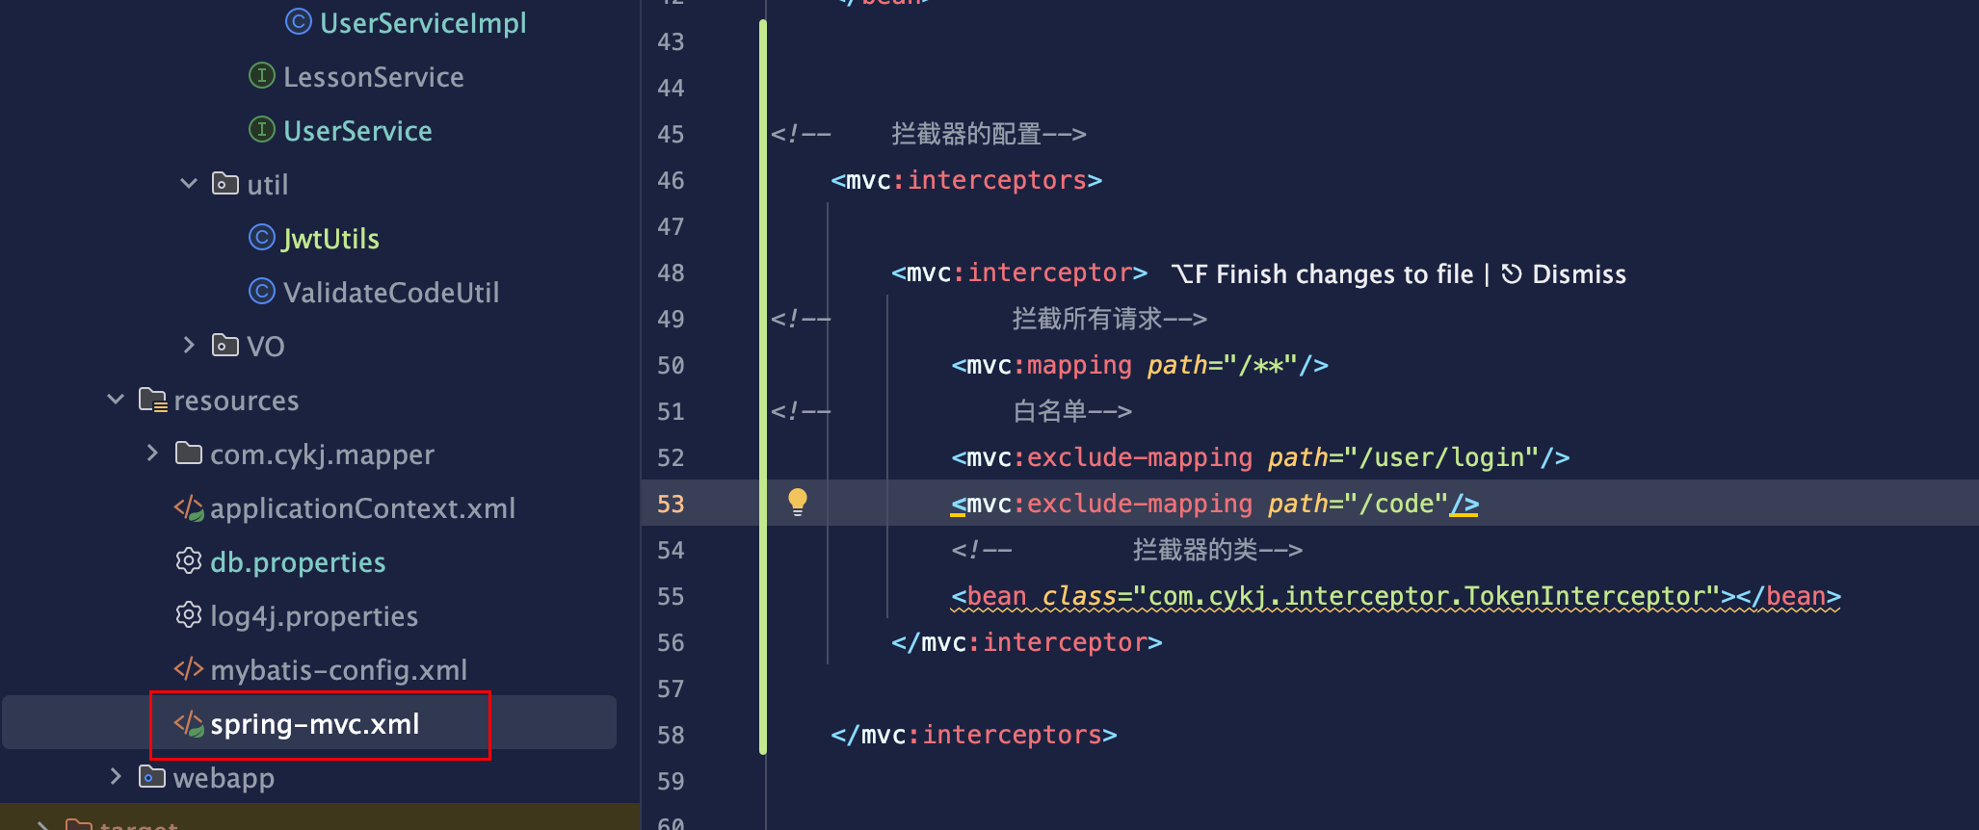Viewport: 1979px width, 830px height.
Task: Select LessonService in project tree
Action: click(374, 76)
